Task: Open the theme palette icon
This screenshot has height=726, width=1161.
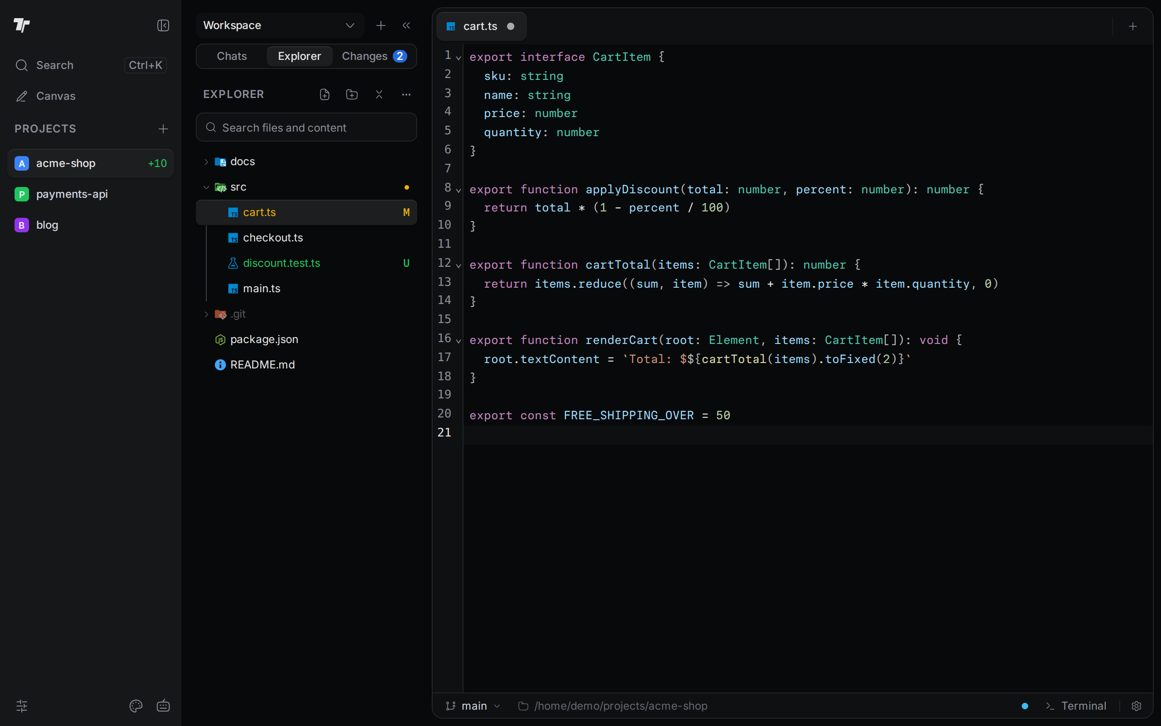Action: coord(136,706)
